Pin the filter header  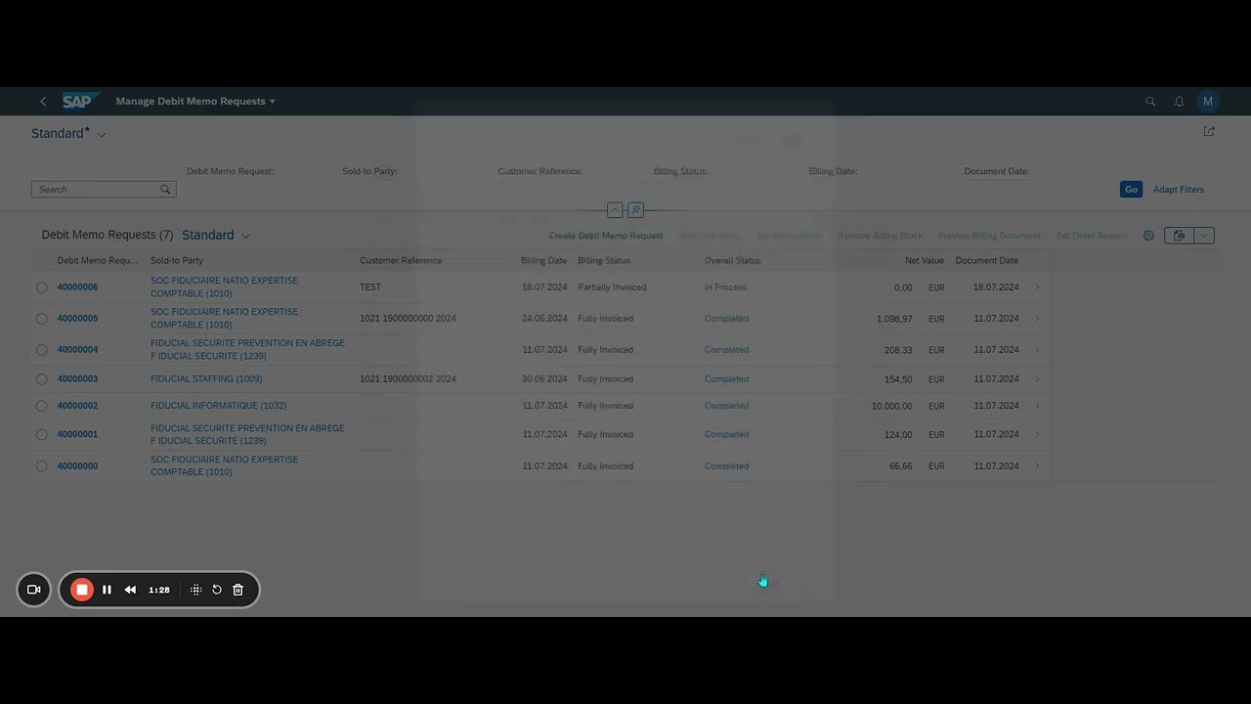636,210
